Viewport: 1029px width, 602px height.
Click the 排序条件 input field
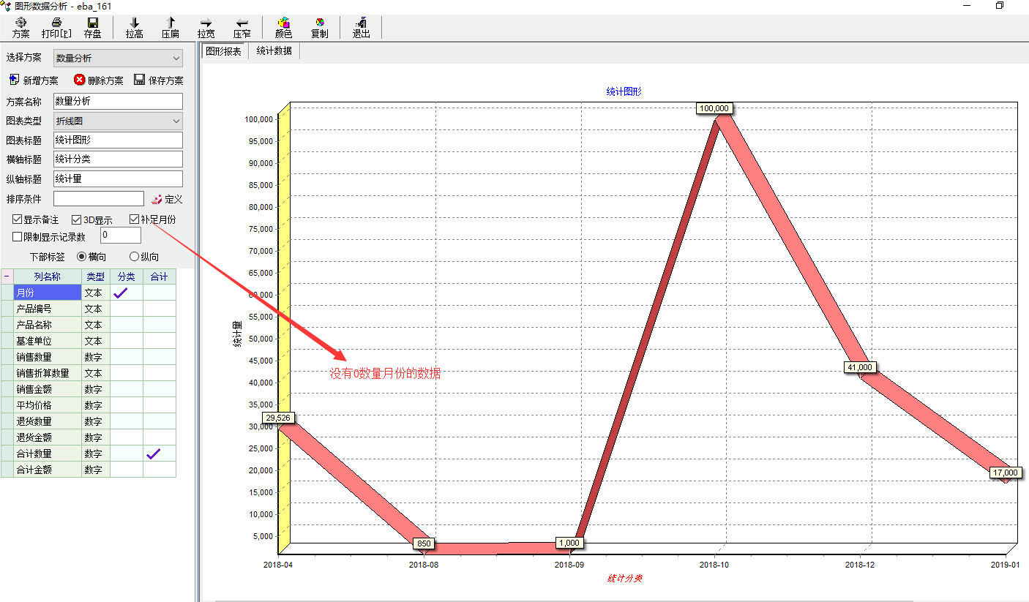click(x=99, y=199)
